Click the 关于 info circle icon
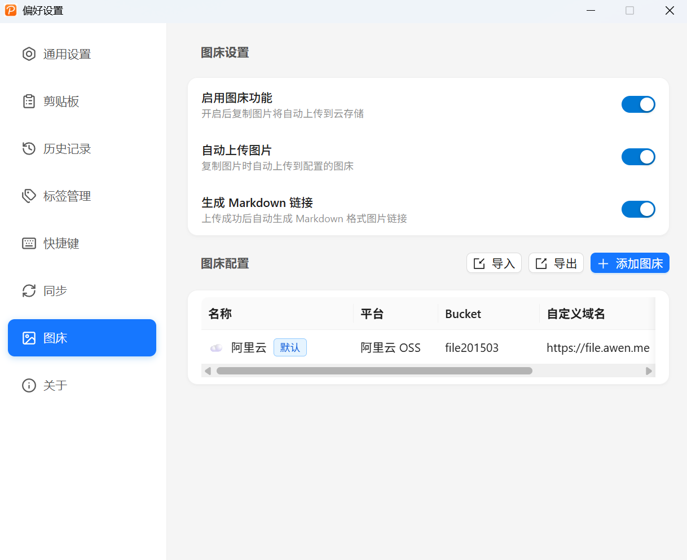 29,386
